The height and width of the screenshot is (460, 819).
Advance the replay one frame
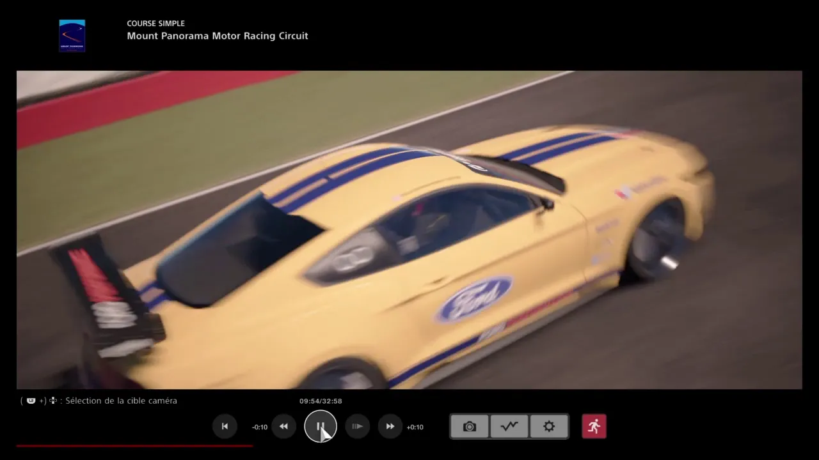point(358,426)
